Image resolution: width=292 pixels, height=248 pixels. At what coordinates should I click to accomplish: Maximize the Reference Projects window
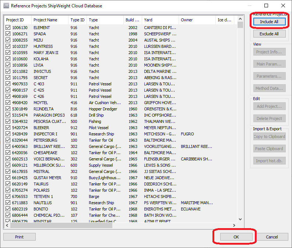coord(266,6)
